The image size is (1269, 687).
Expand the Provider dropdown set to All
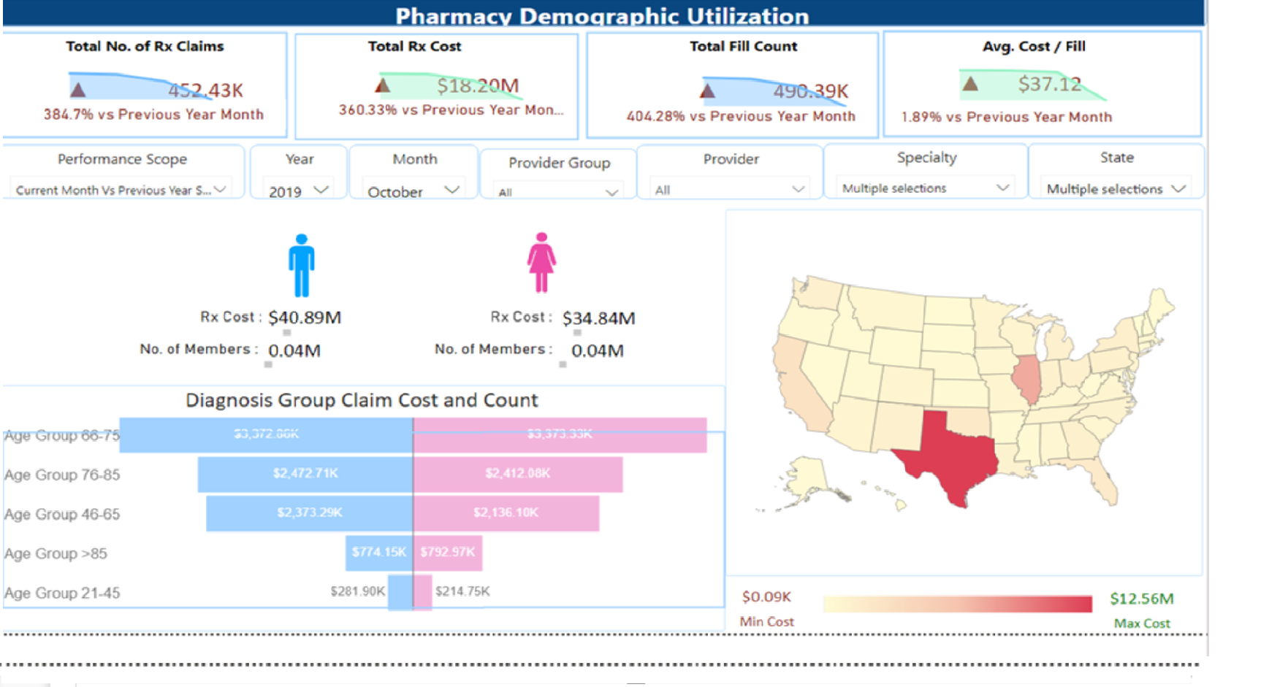click(x=729, y=190)
